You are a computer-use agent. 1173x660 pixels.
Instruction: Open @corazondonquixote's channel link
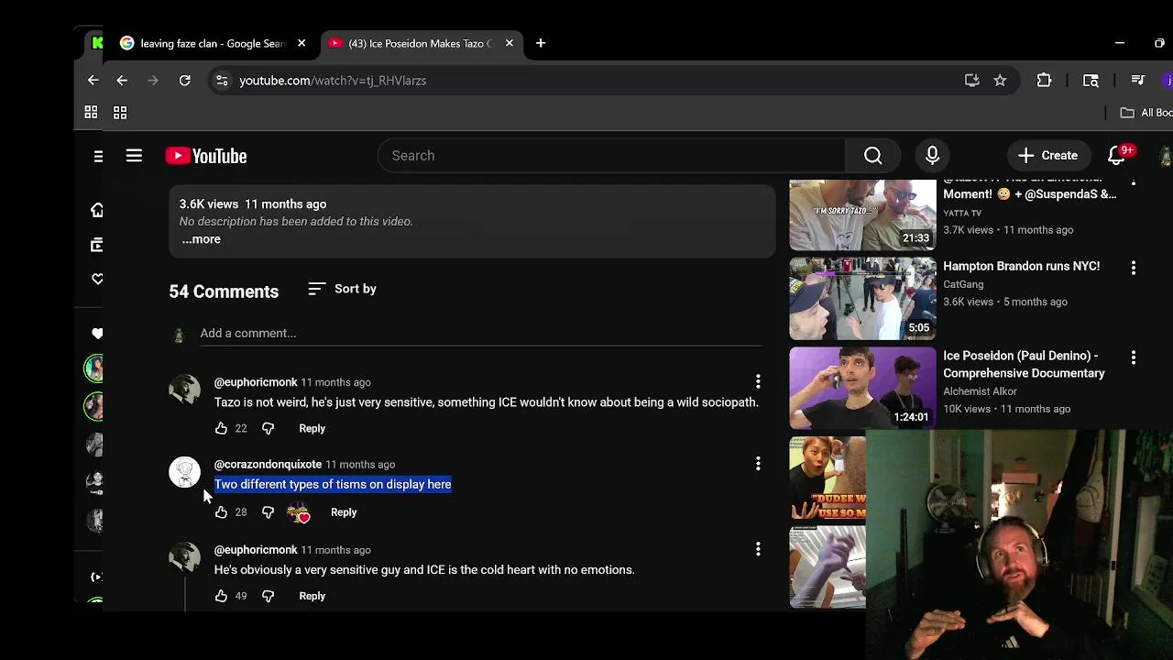click(x=268, y=465)
